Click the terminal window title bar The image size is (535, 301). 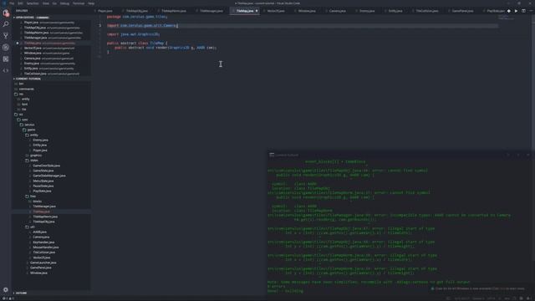[400, 155]
